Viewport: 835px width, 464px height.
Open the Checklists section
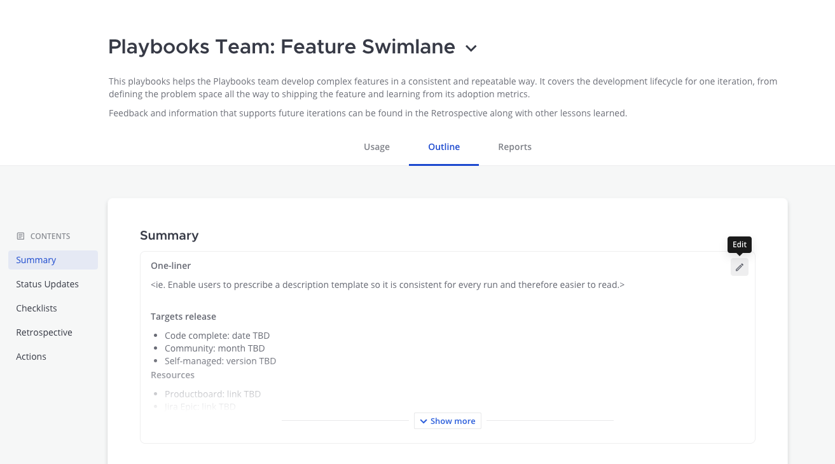[36, 308]
